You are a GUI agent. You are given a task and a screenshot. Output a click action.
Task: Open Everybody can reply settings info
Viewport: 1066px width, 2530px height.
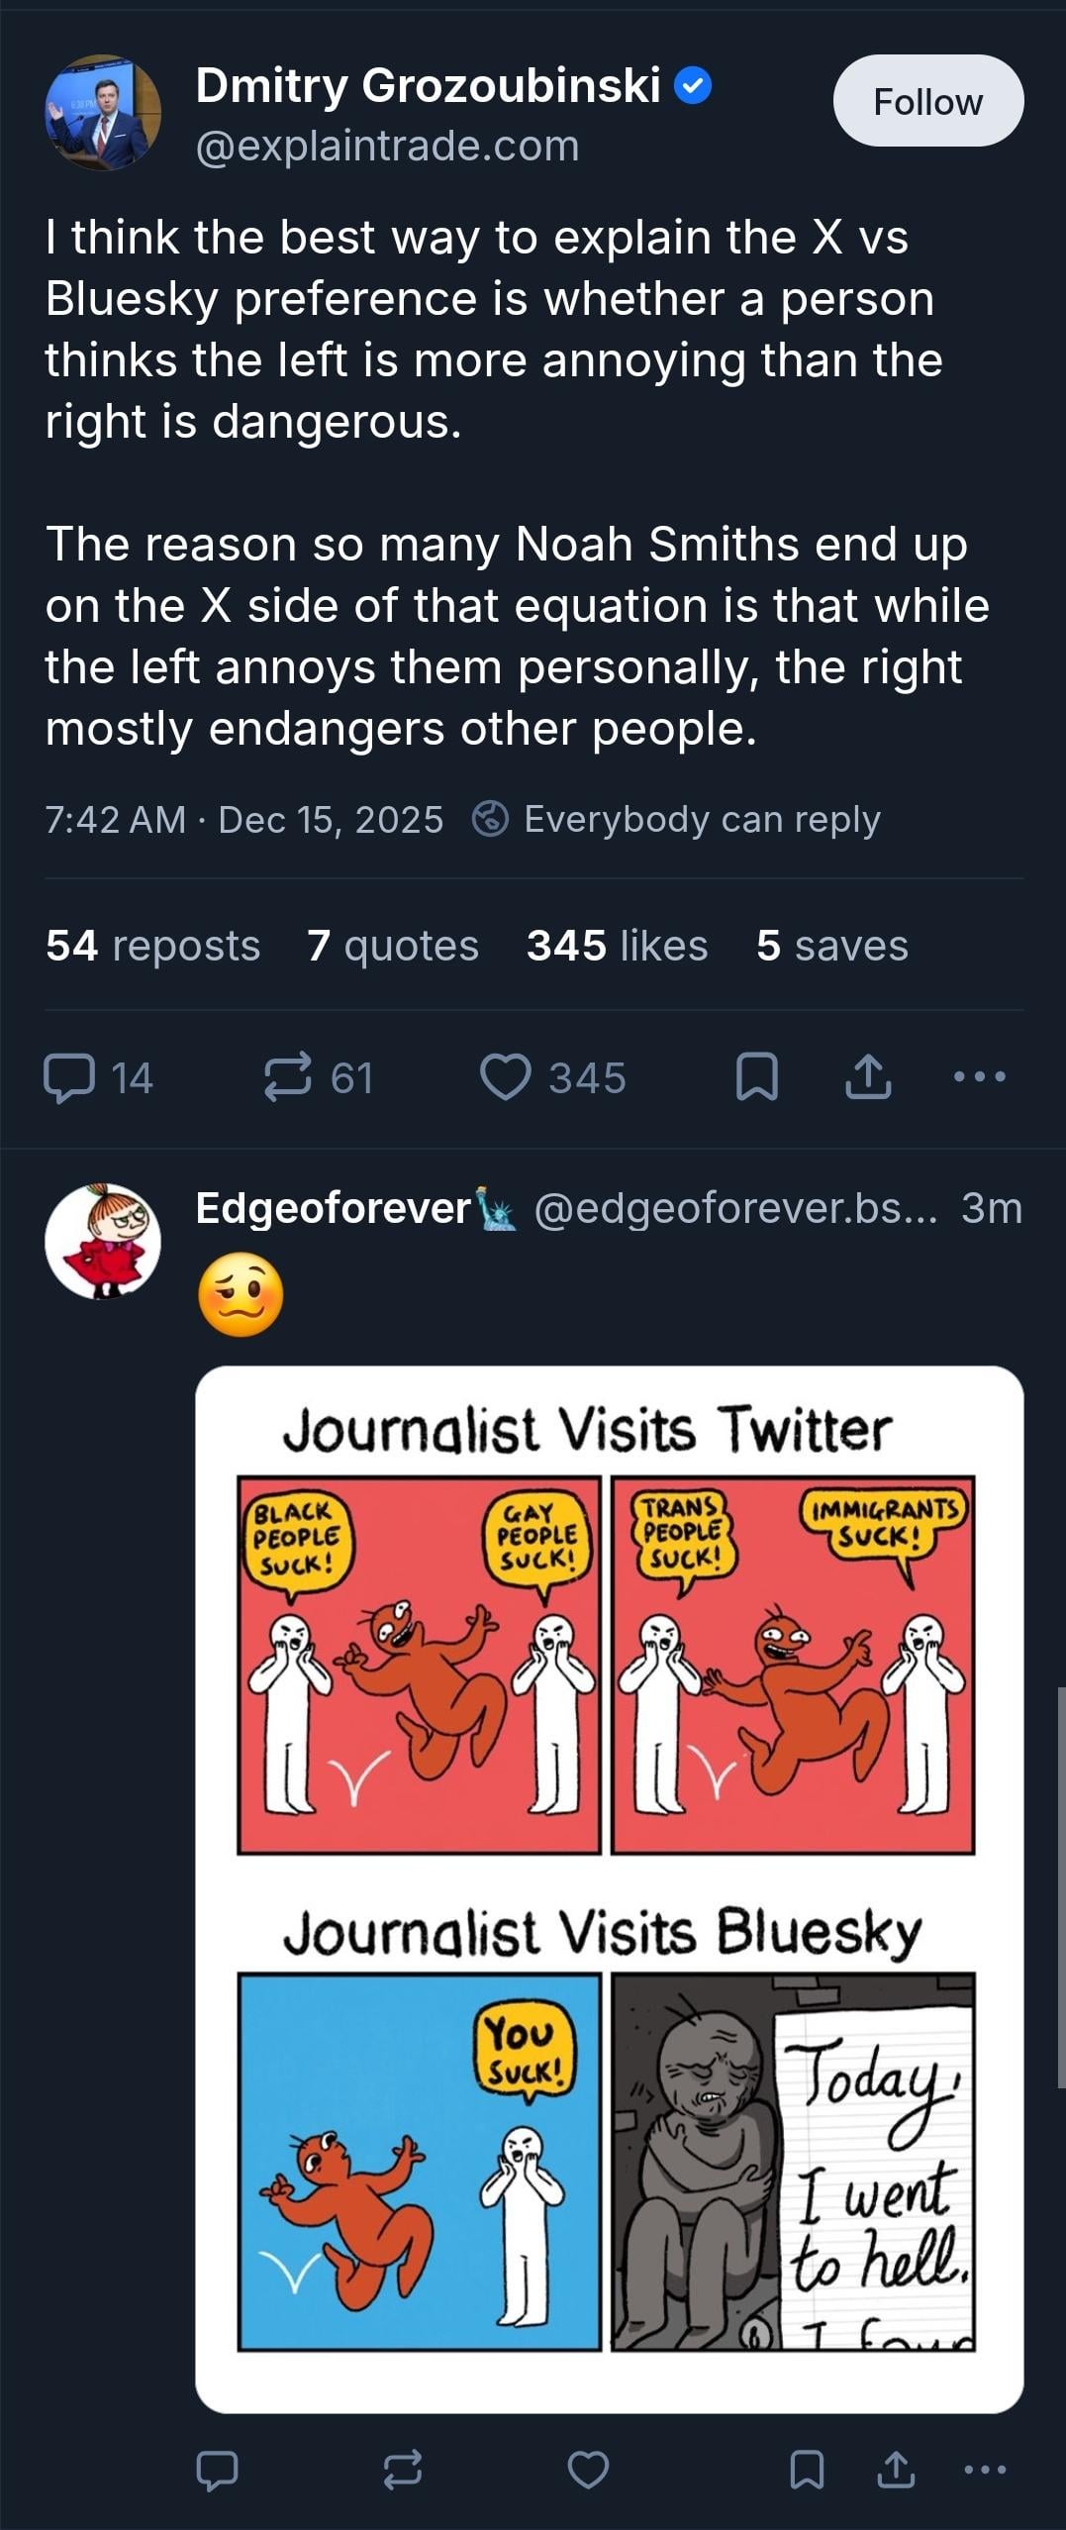coord(677,820)
